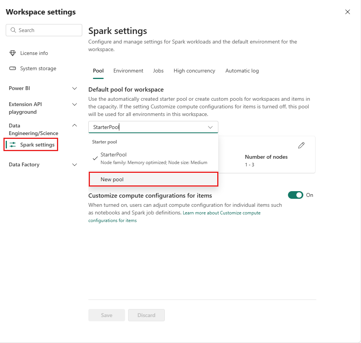Click the Save button
Viewport: 361px width, 343px height.
tap(107, 315)
